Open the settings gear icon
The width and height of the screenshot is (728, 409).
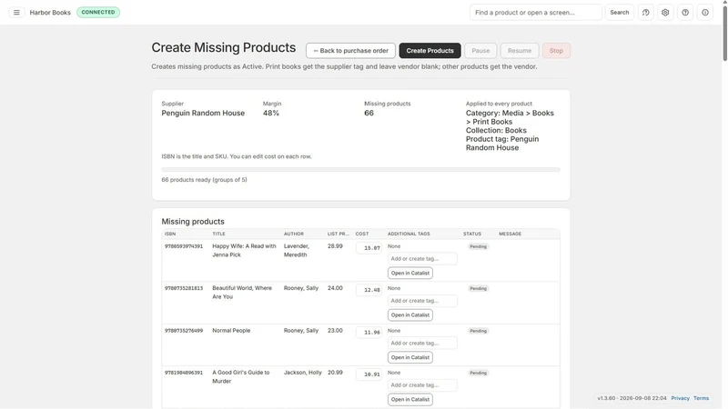pyautogui.click(x=665, y=13)
